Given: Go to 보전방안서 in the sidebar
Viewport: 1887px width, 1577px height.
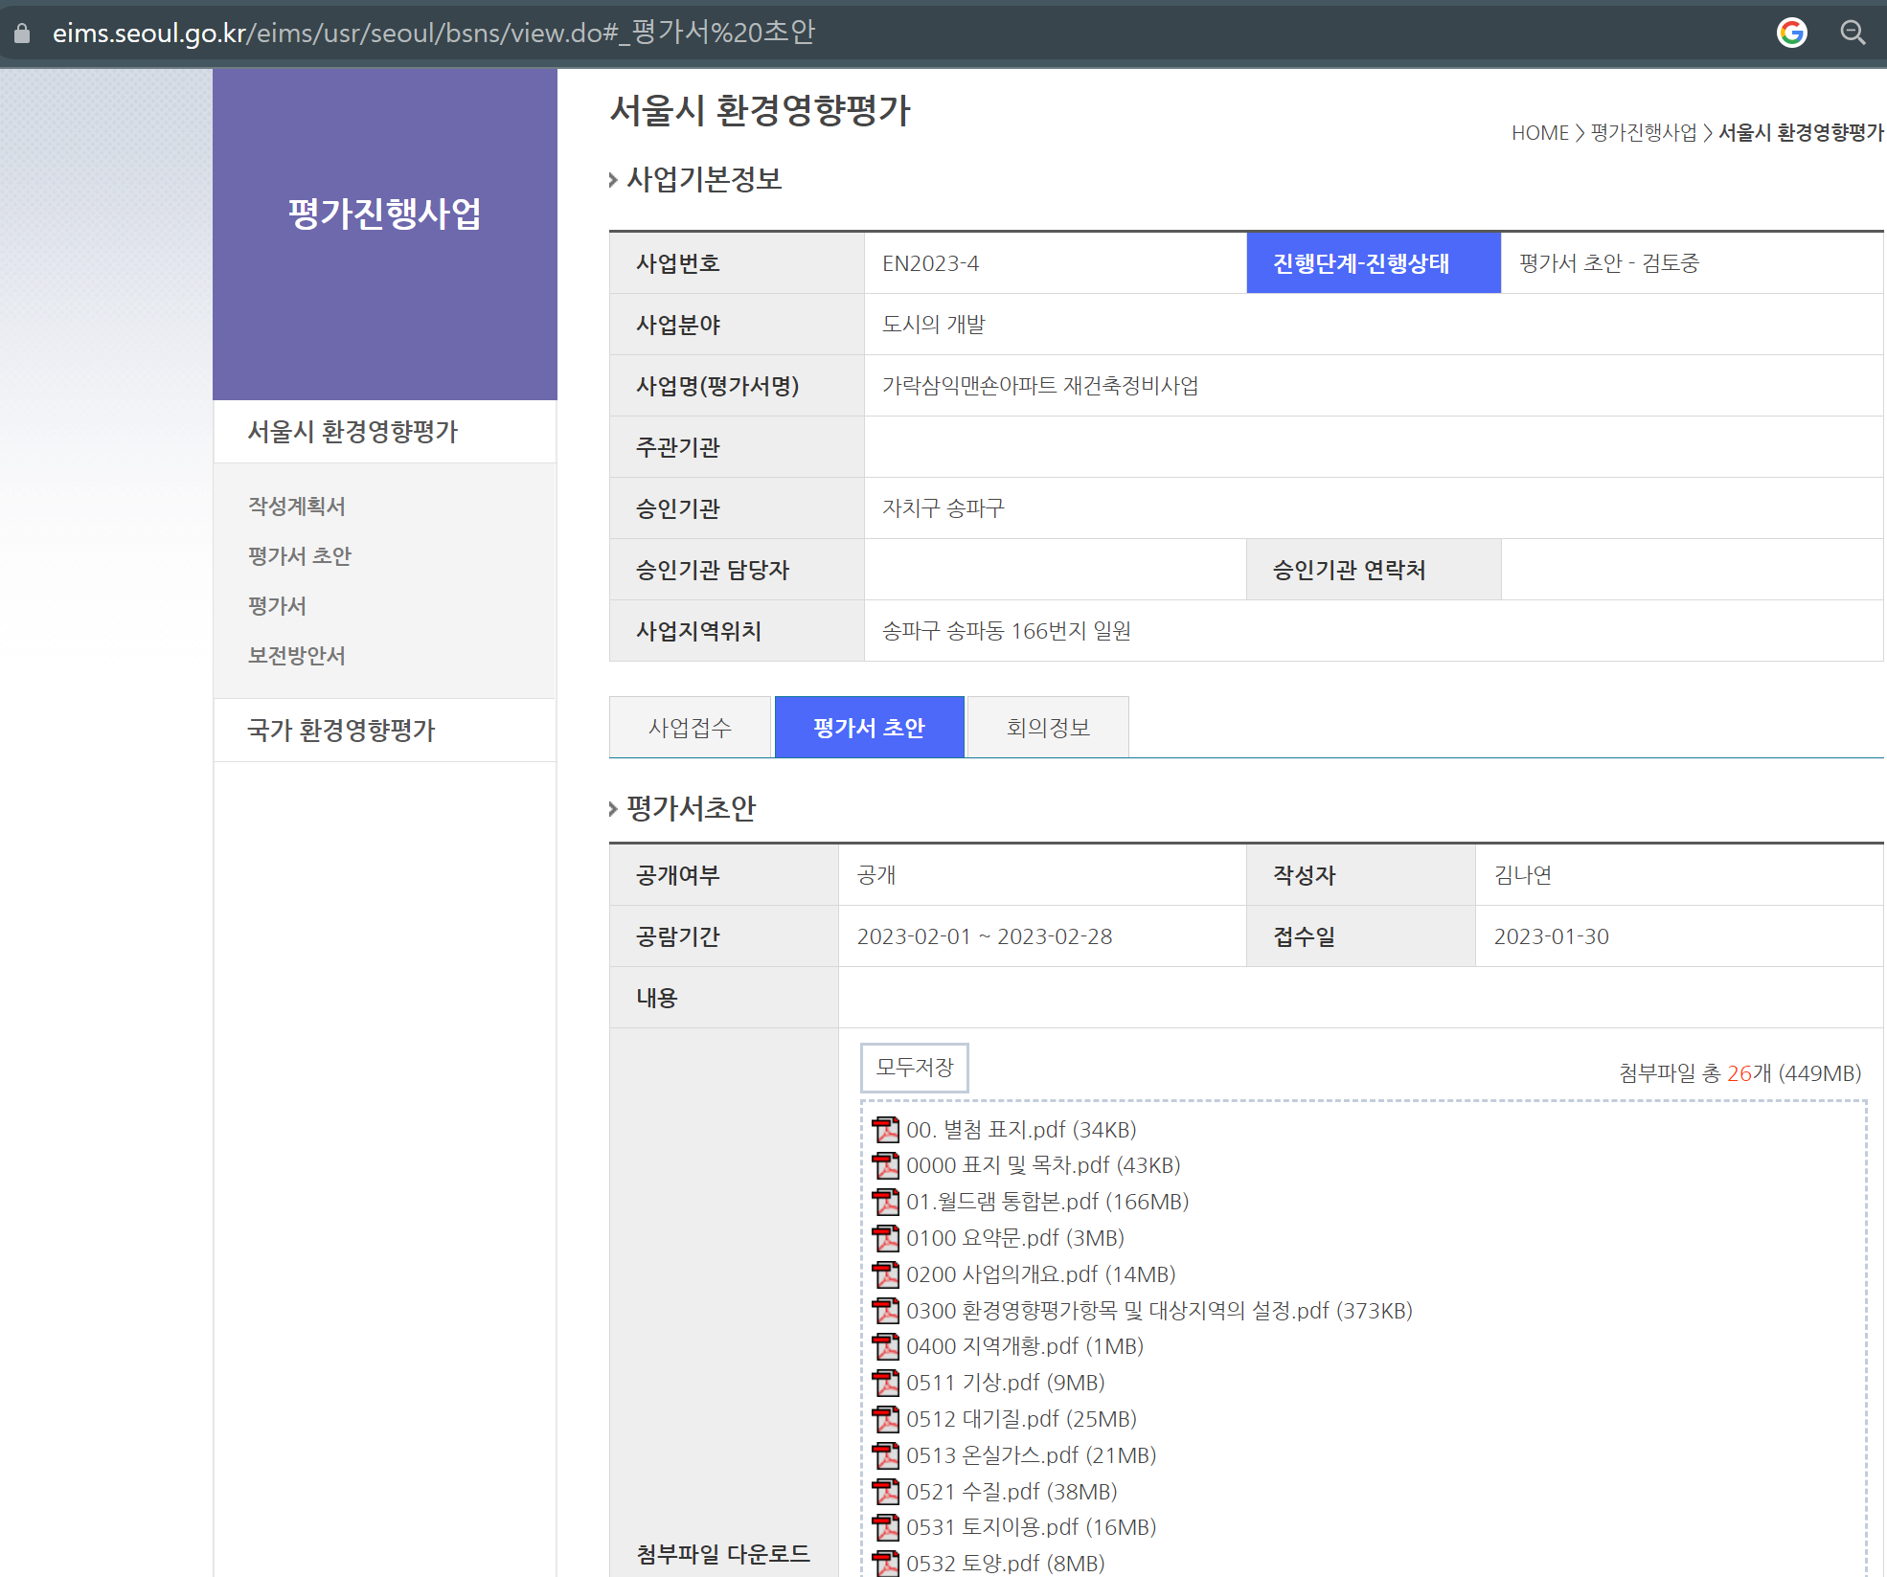Looking at the screenshot, I should 297,656.
